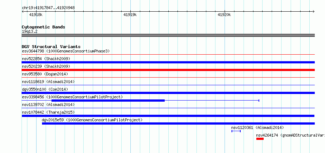Open nsv1139702 (Alsmadi2014) label
Screen dimensions: 325x153
48,105
